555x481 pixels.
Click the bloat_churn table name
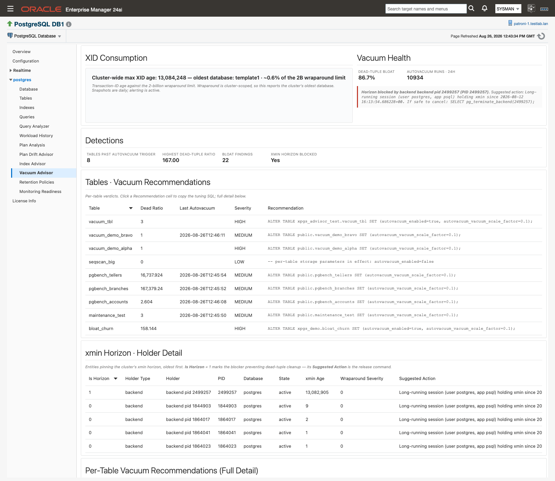tap(101, 329)
